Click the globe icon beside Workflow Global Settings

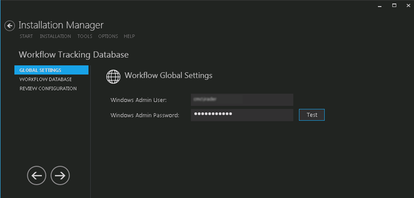[113, 76]
